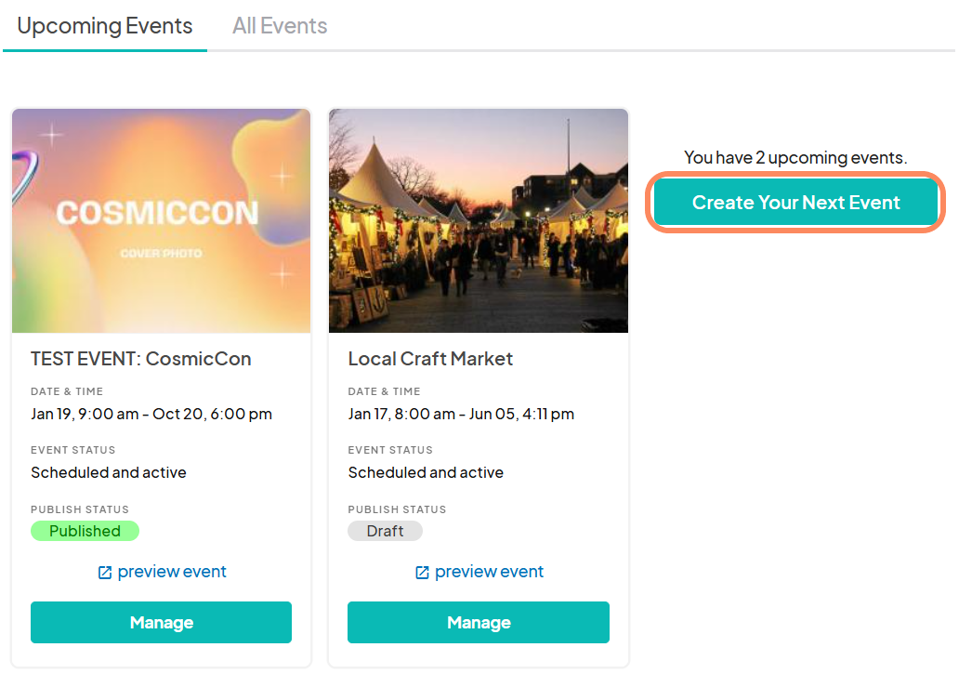The height and width of the screenshot is (687, 972).
Task: Select the Local Craft Market title
Action: [x=430, y=359]
